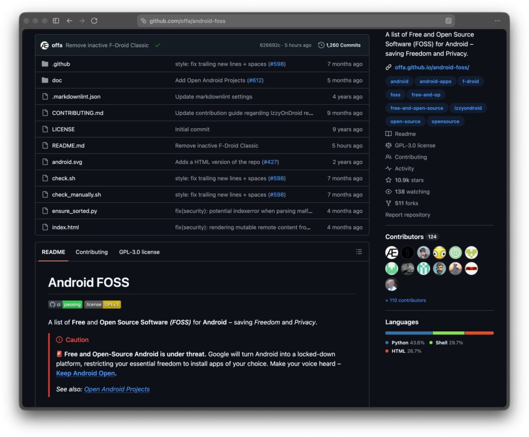Open the doc folder
The width and height of the screenshot is (529, 437).
click(x=57, y=81)
